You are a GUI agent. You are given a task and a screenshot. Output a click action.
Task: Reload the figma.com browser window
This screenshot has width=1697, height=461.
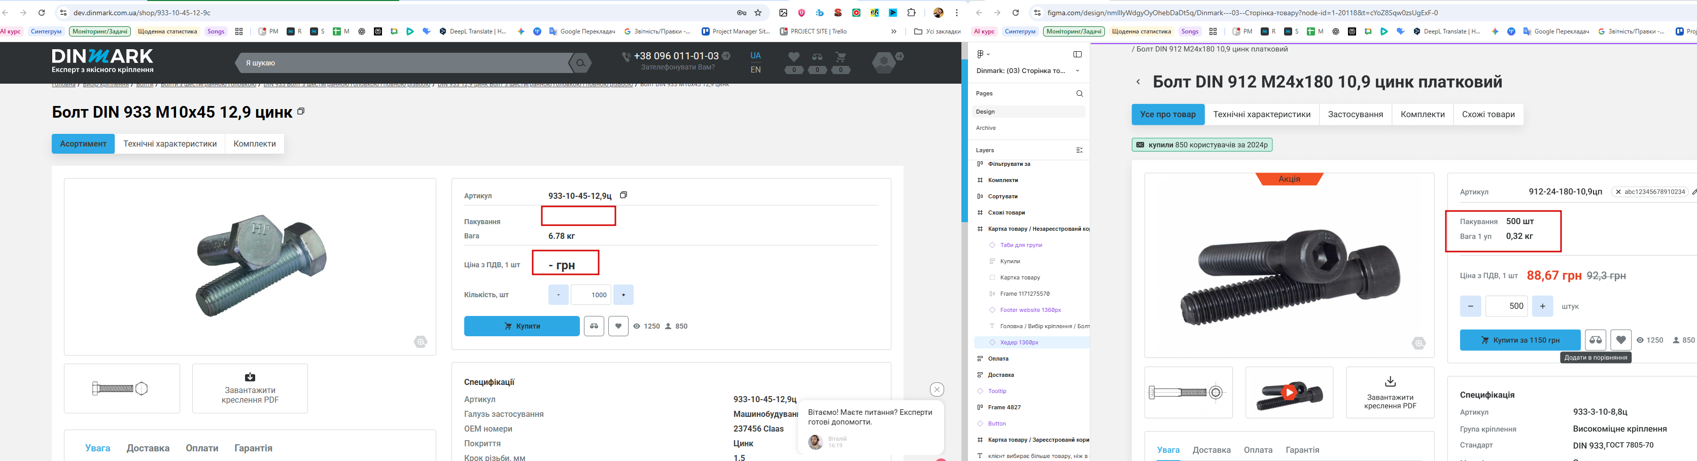click(1015, 13)
